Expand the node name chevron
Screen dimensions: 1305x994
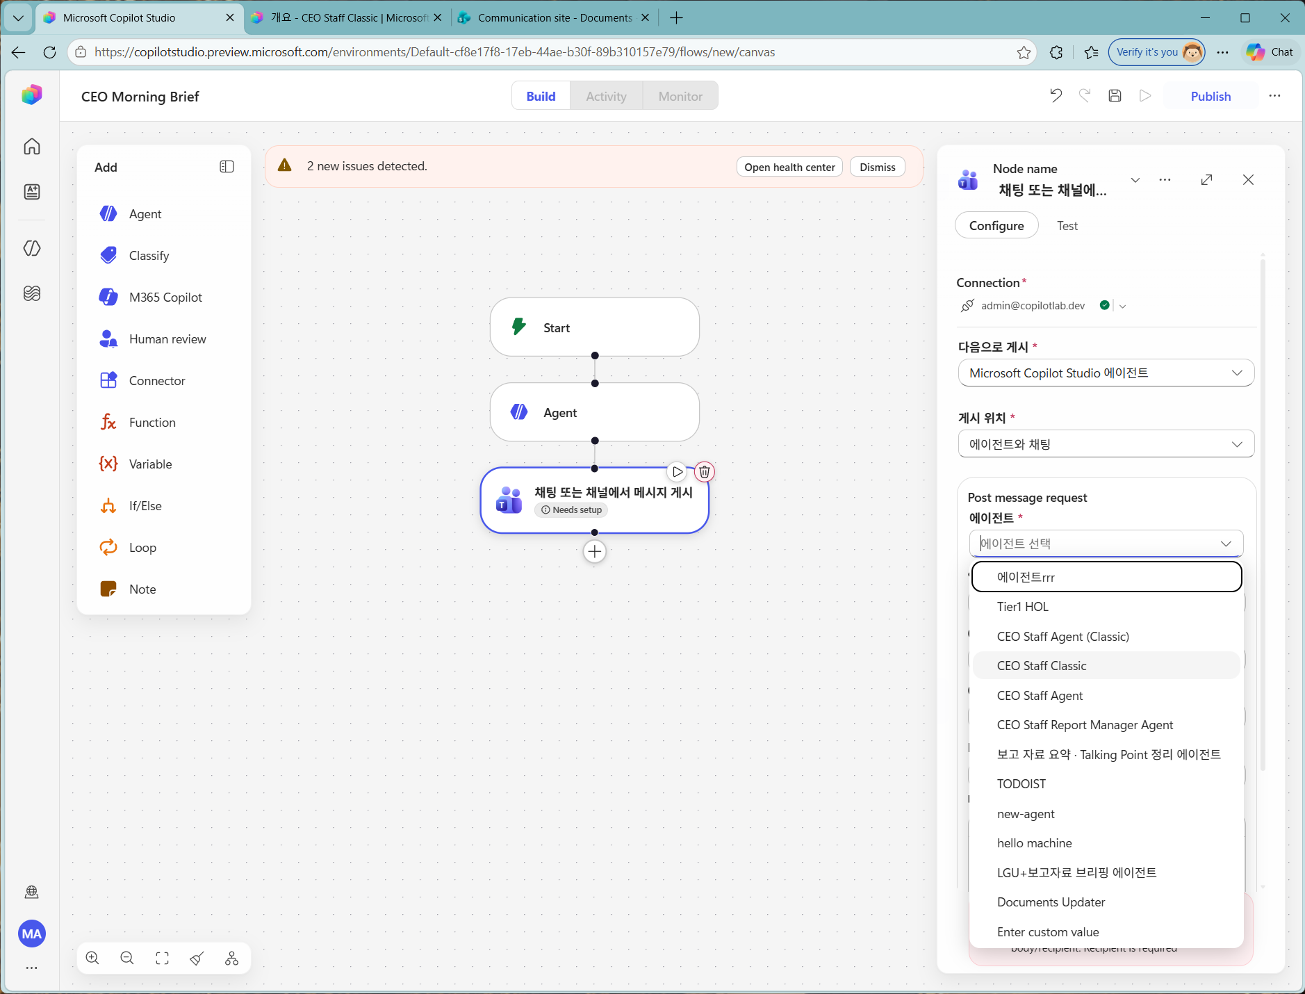[1135, 180]
